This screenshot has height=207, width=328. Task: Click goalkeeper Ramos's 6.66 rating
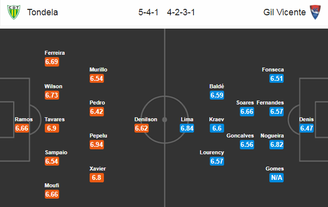tap(22, 128)
